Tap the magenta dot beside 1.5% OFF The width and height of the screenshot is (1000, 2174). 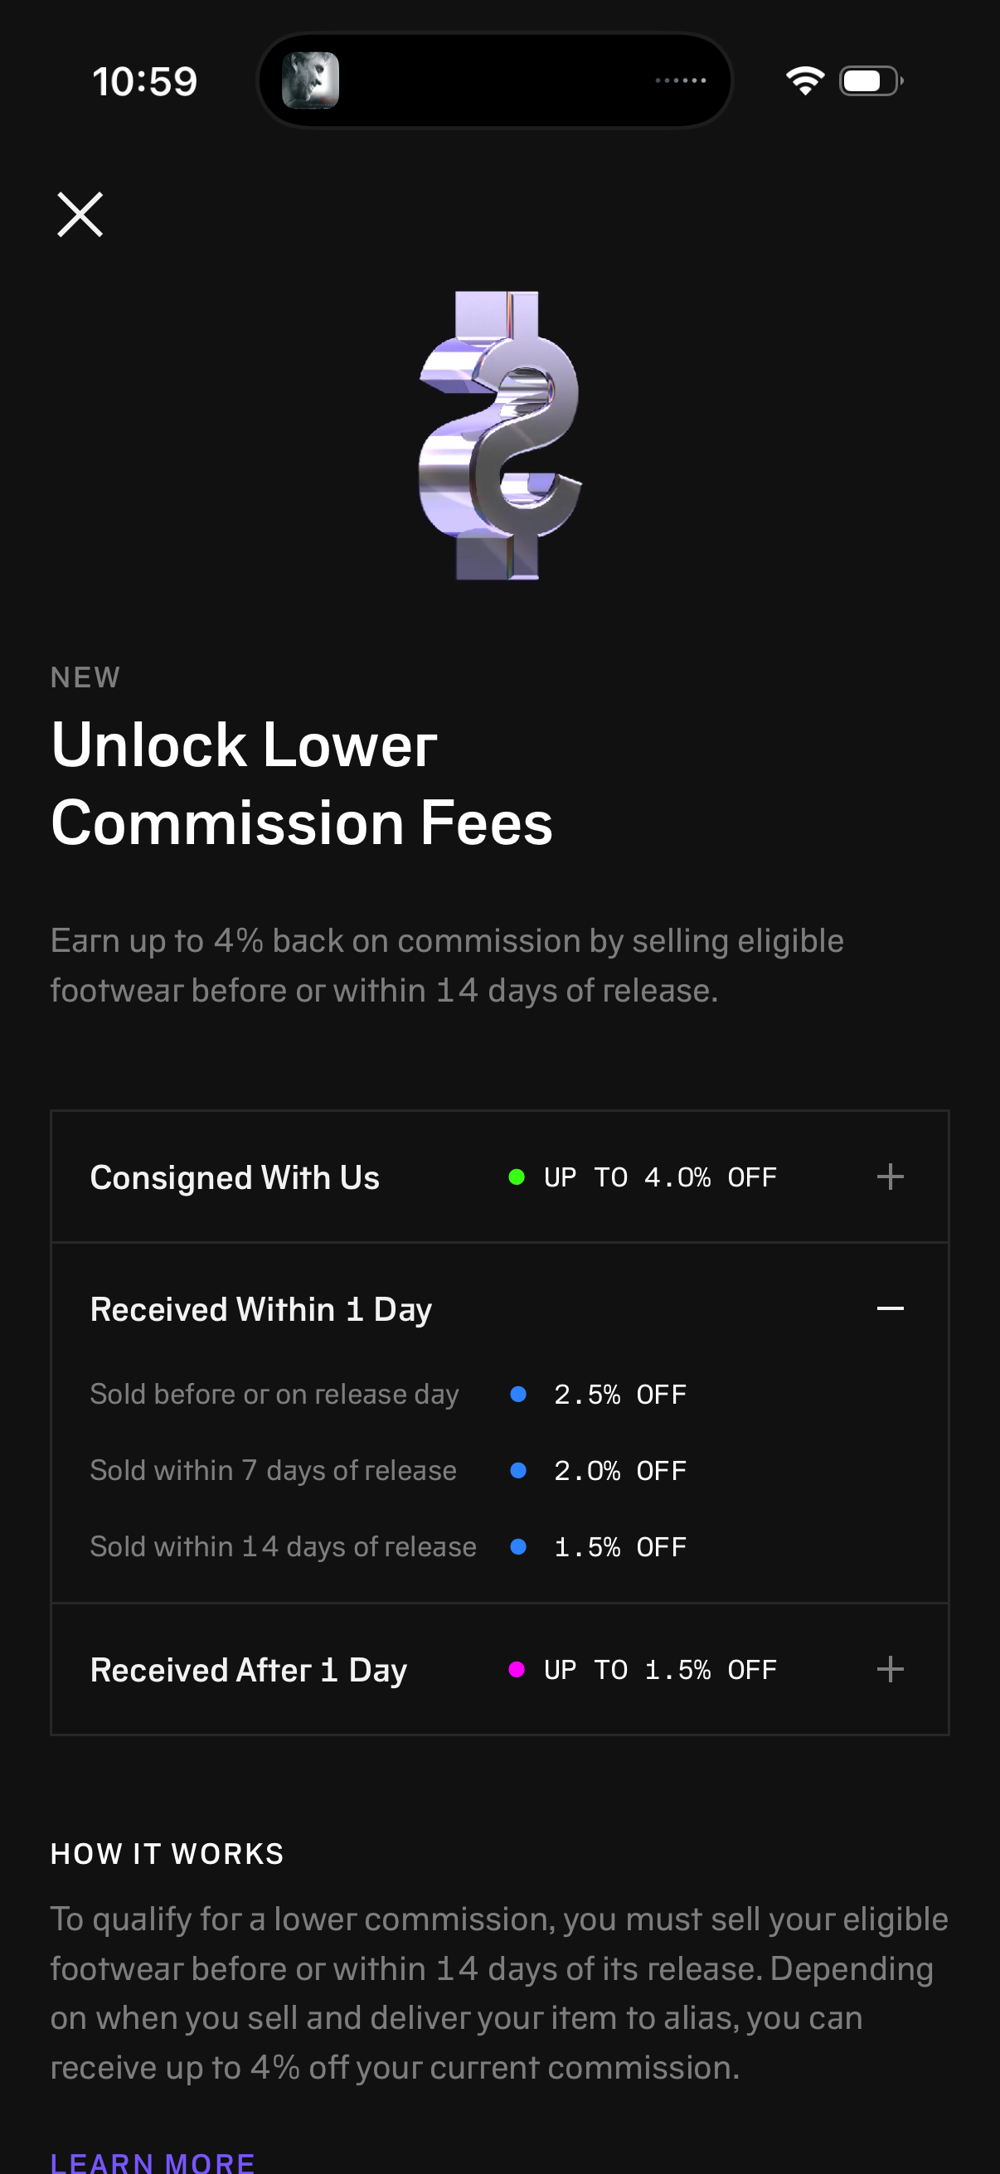(517, 1668)
